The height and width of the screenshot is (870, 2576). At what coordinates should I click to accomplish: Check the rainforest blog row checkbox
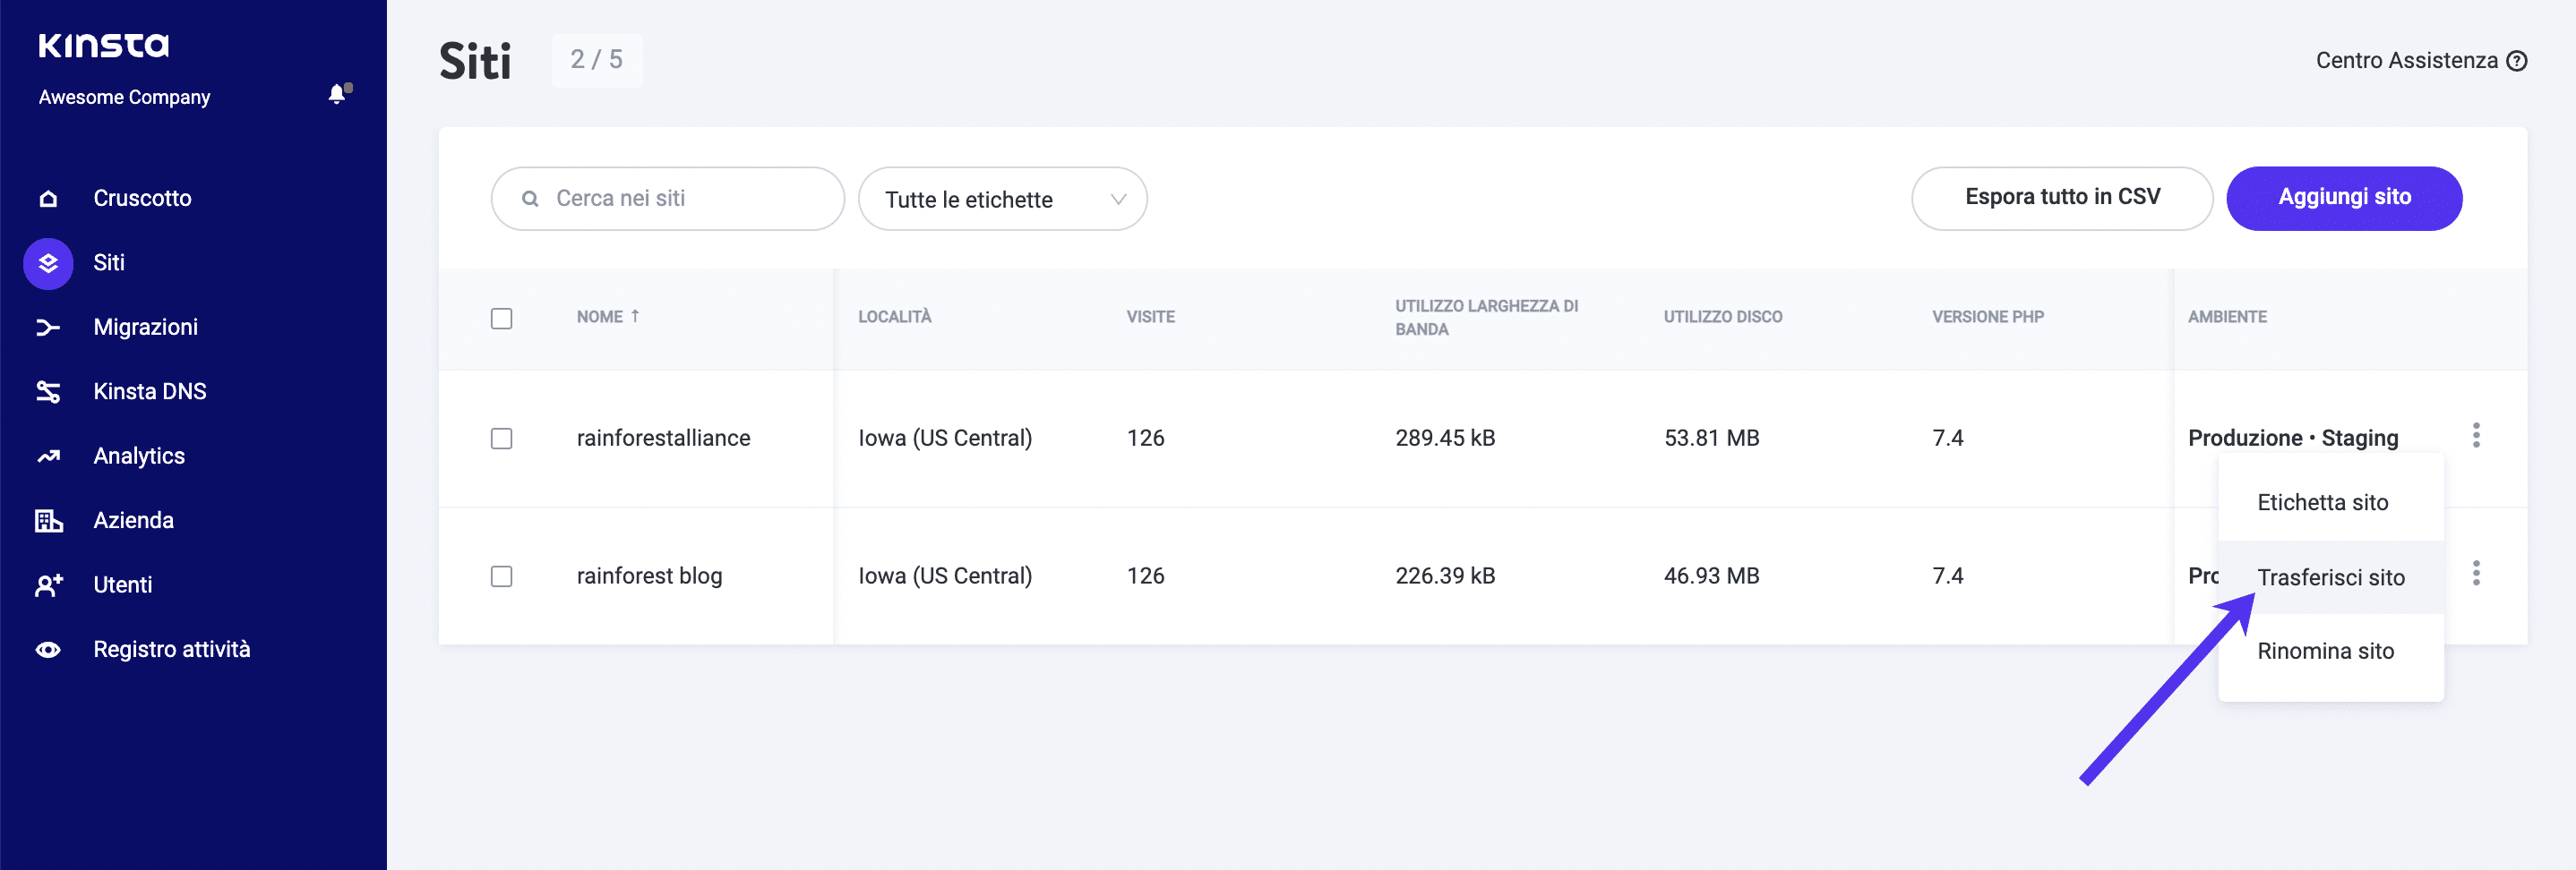501,576
